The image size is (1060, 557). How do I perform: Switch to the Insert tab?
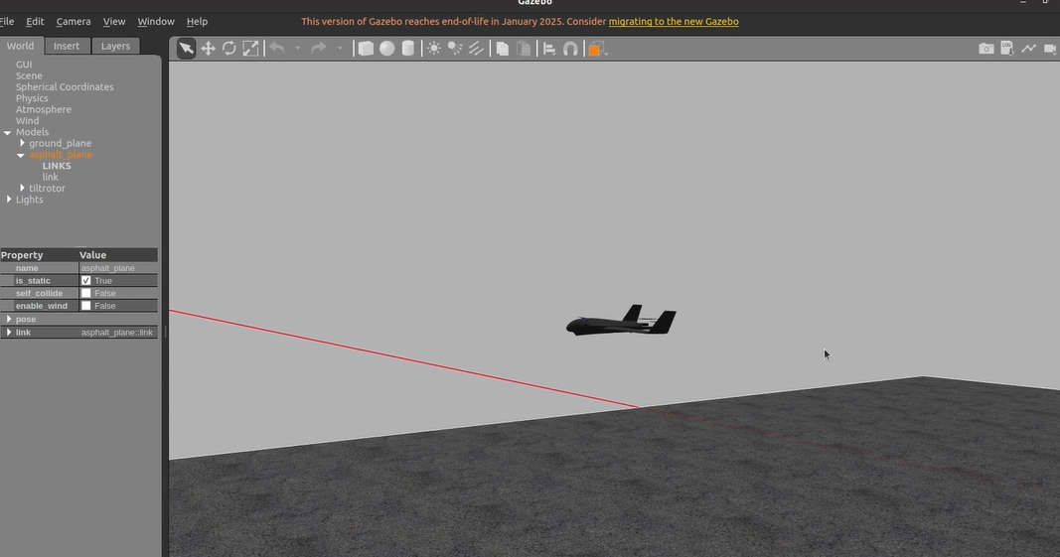(67, 46)
